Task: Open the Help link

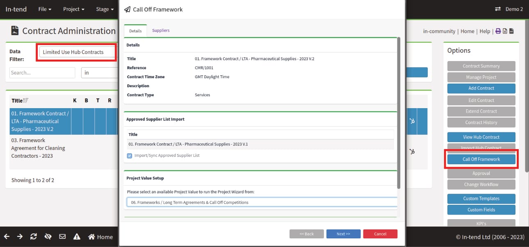Action: point(485,31)
